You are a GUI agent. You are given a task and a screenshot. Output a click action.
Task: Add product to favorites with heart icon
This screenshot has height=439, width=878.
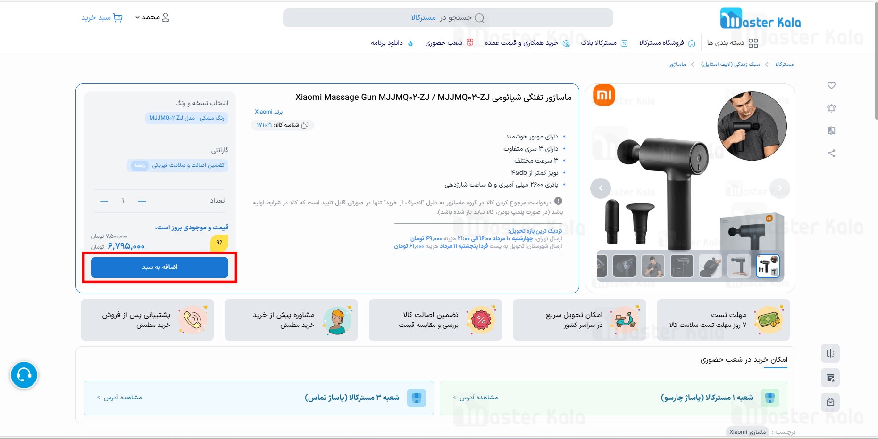(x=831, y=85)
